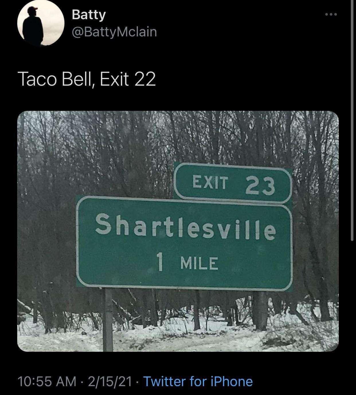The width and height of the screenshot is (356, 395).
Task: Tap the Twitter for iPhone source link
Action: [198, 382]
